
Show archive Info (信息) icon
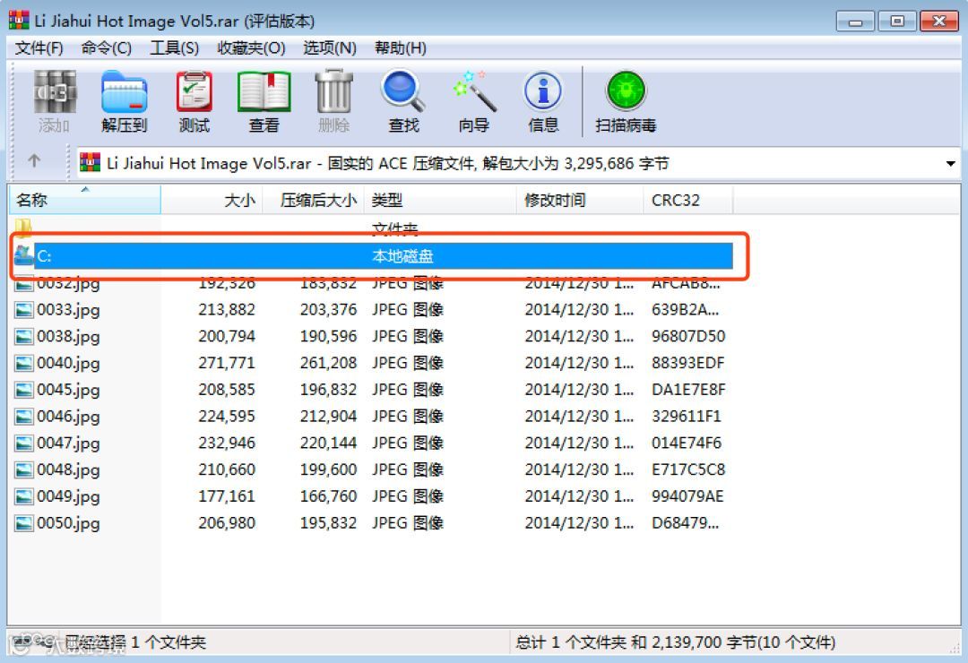(x=543, y=92)
